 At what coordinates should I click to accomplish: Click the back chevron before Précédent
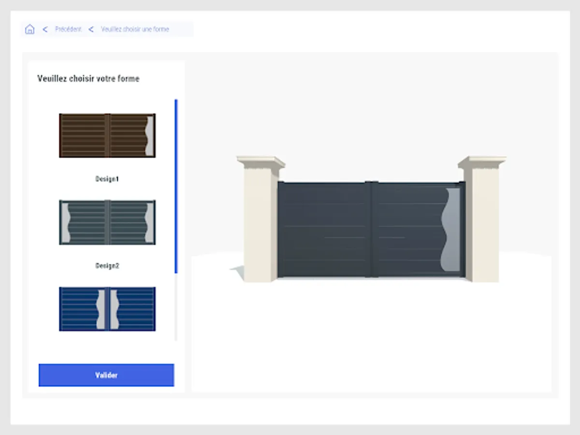point(45,29)
